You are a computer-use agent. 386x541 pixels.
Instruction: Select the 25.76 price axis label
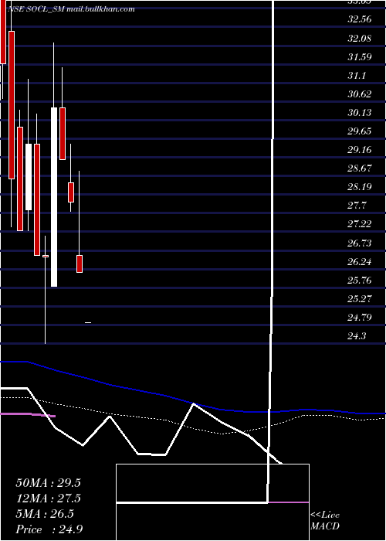click(360, 281)
